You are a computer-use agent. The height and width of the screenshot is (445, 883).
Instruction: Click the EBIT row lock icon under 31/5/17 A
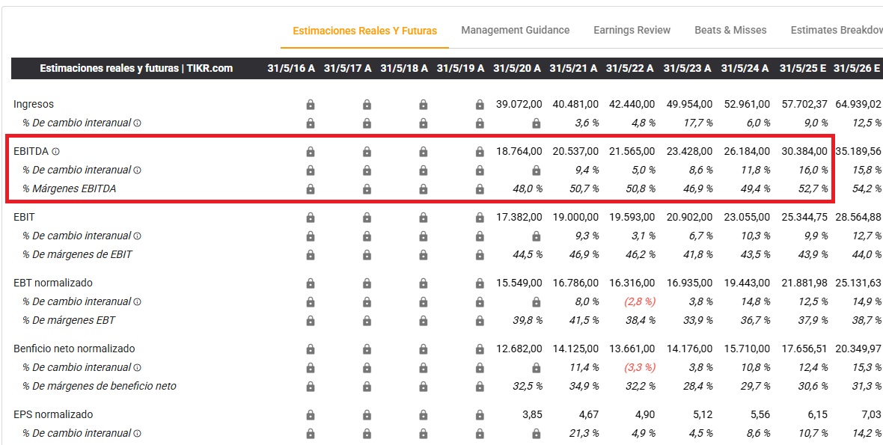[367, 218]
